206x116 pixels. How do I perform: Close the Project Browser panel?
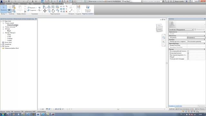click(36, 19)
